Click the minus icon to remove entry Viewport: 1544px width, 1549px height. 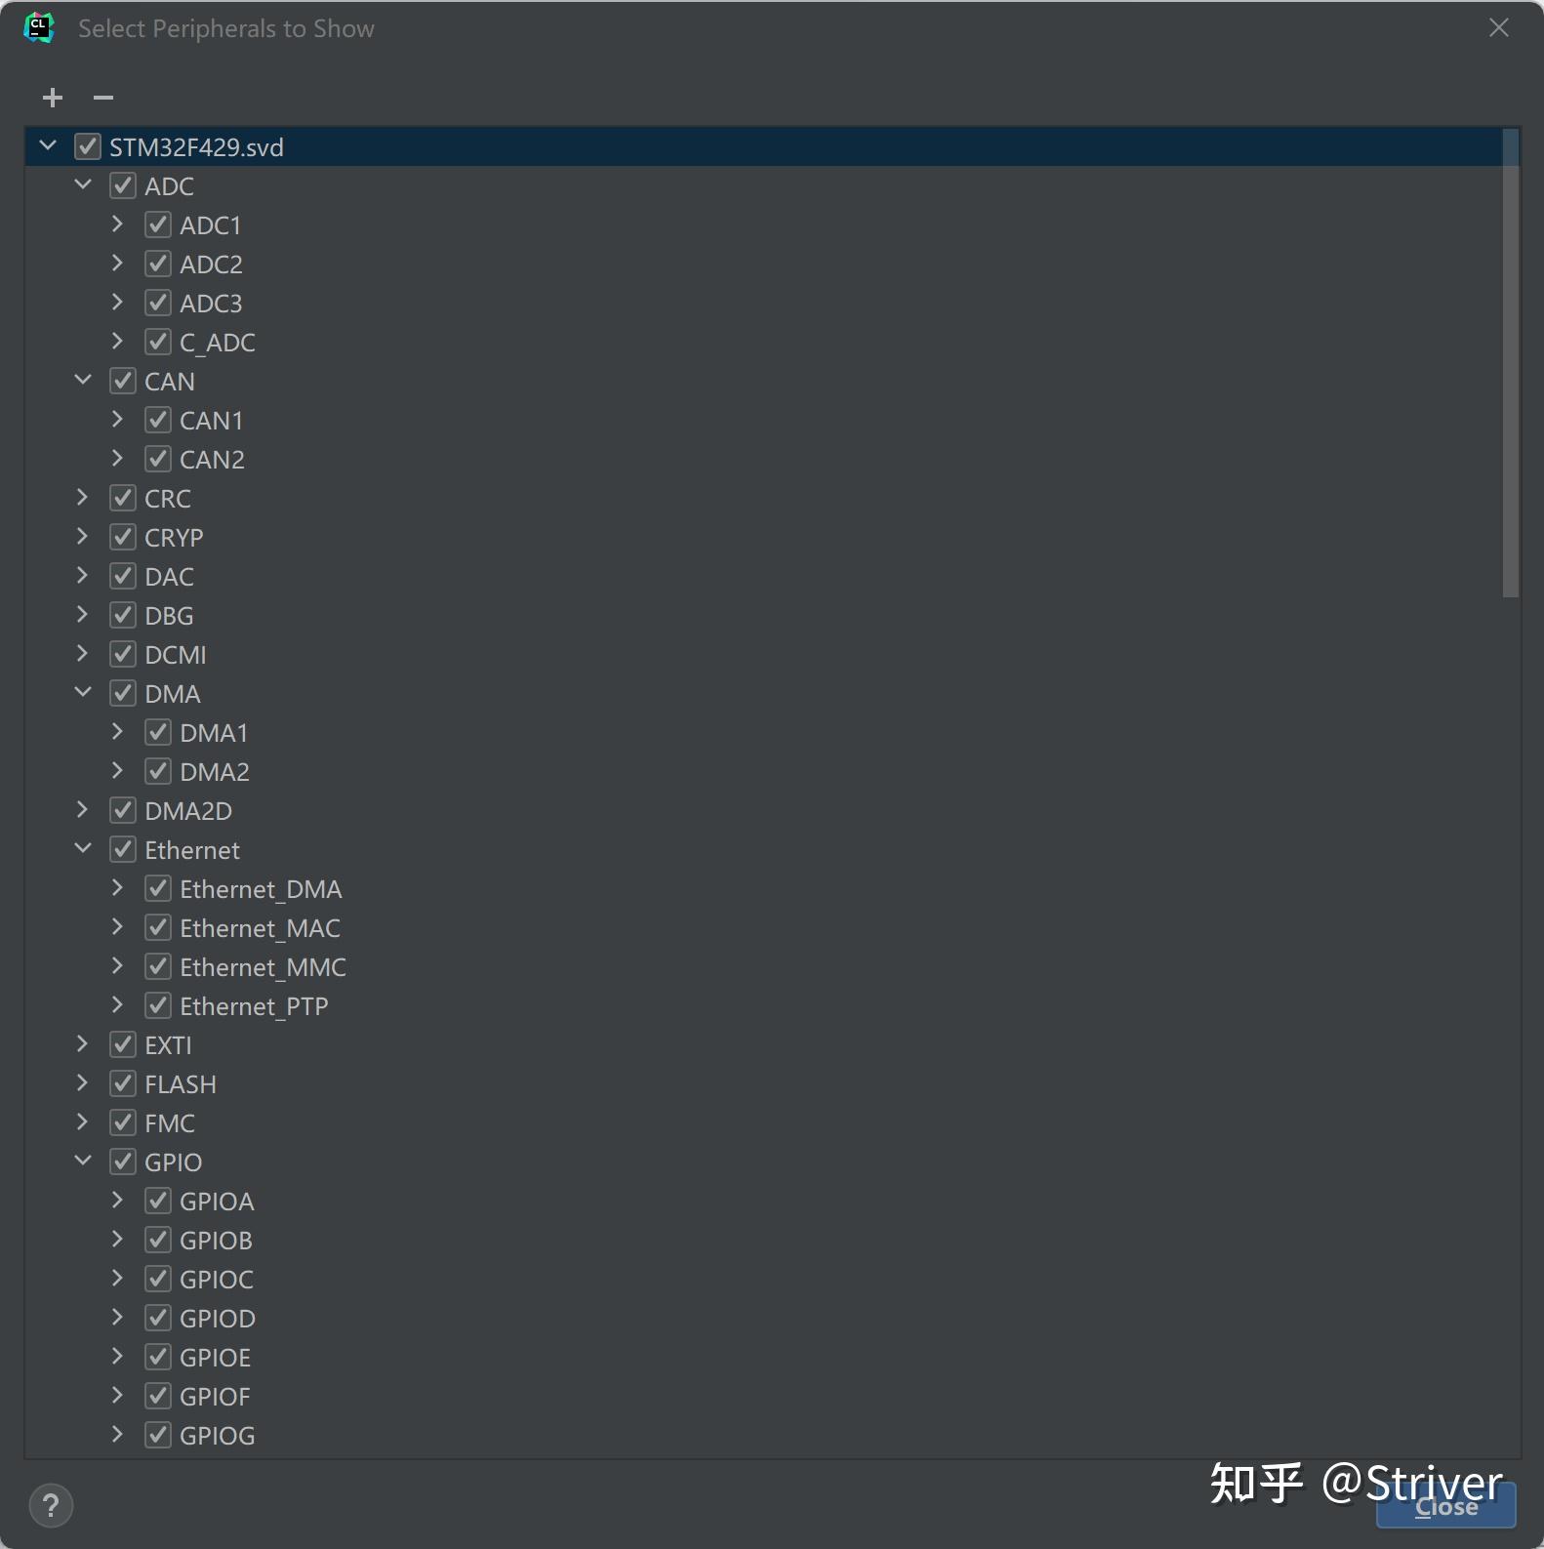(x=103, y=98)
